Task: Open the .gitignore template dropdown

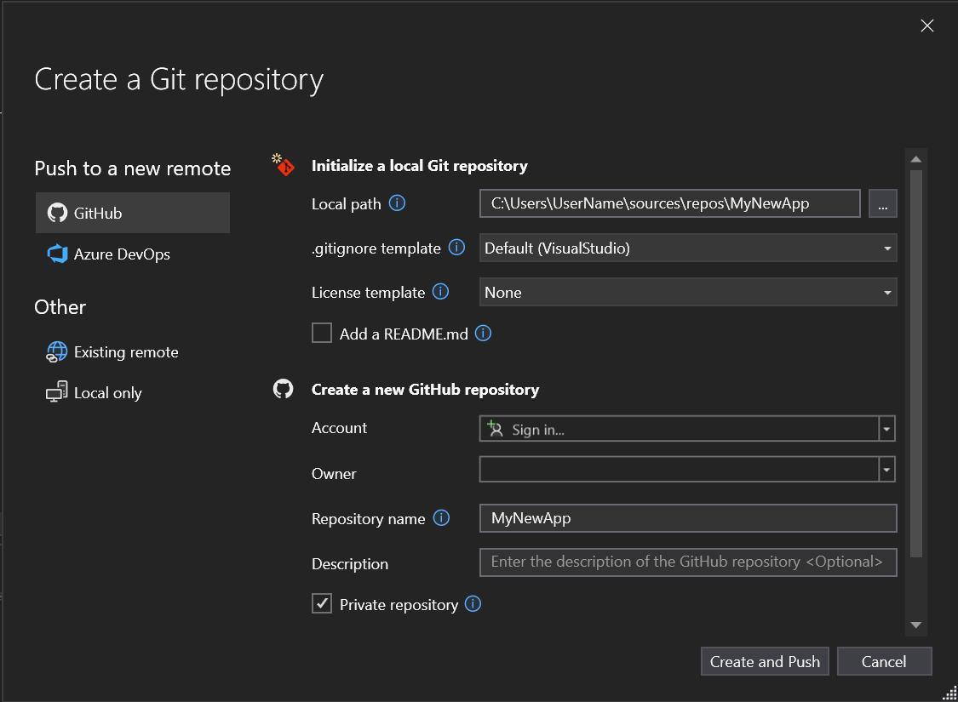Action: click(x=886, y=248)
